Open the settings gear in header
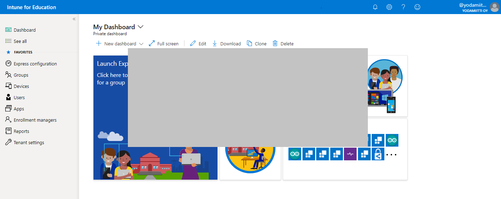This screenshot has height=199, width=501. tap(389, 7)
